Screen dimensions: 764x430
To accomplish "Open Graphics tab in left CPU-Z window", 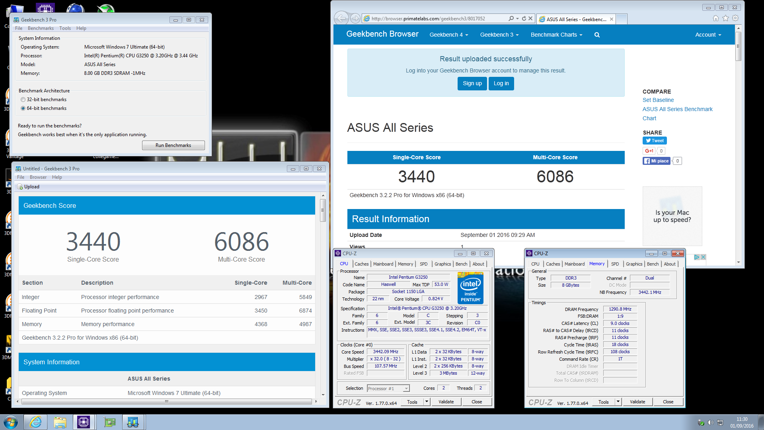I will 442,264.
